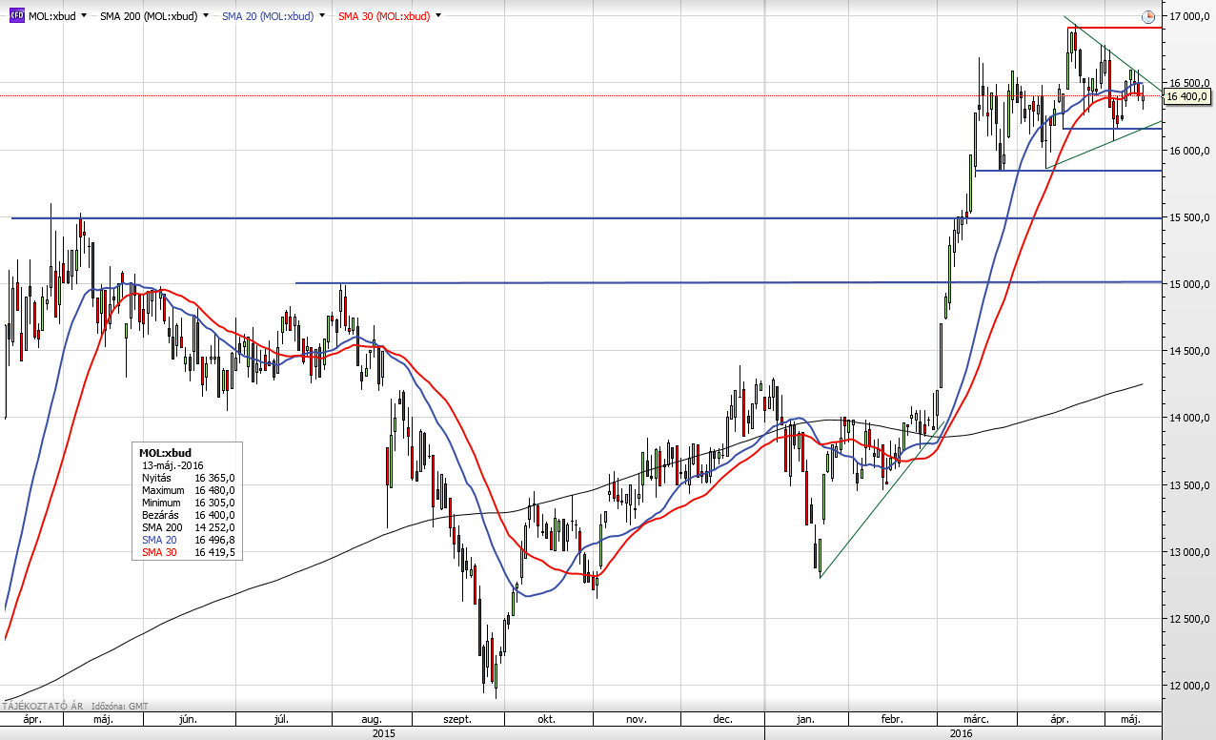Click the Bezárás value 16 400,0
The height and width of the screenshot is (740, 1216).
pyautogui.click(x=215, y=514)
